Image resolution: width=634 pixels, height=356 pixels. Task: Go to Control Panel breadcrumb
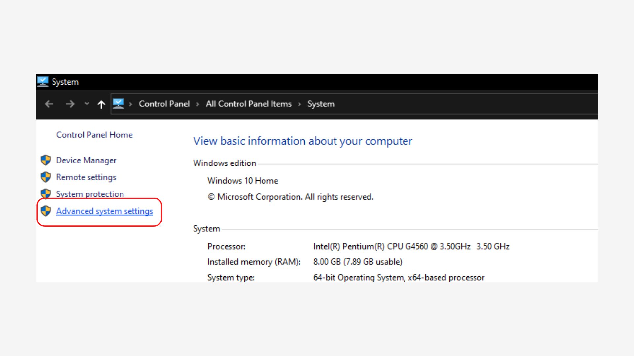click(164, 104)
